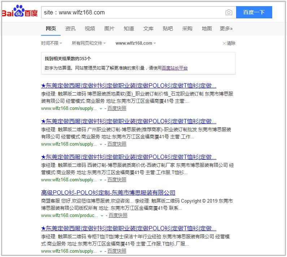Open the 时间不限 time filter dropdown
Image resolution: width=287 pixels, height=257 pixels.
(52, 43)
